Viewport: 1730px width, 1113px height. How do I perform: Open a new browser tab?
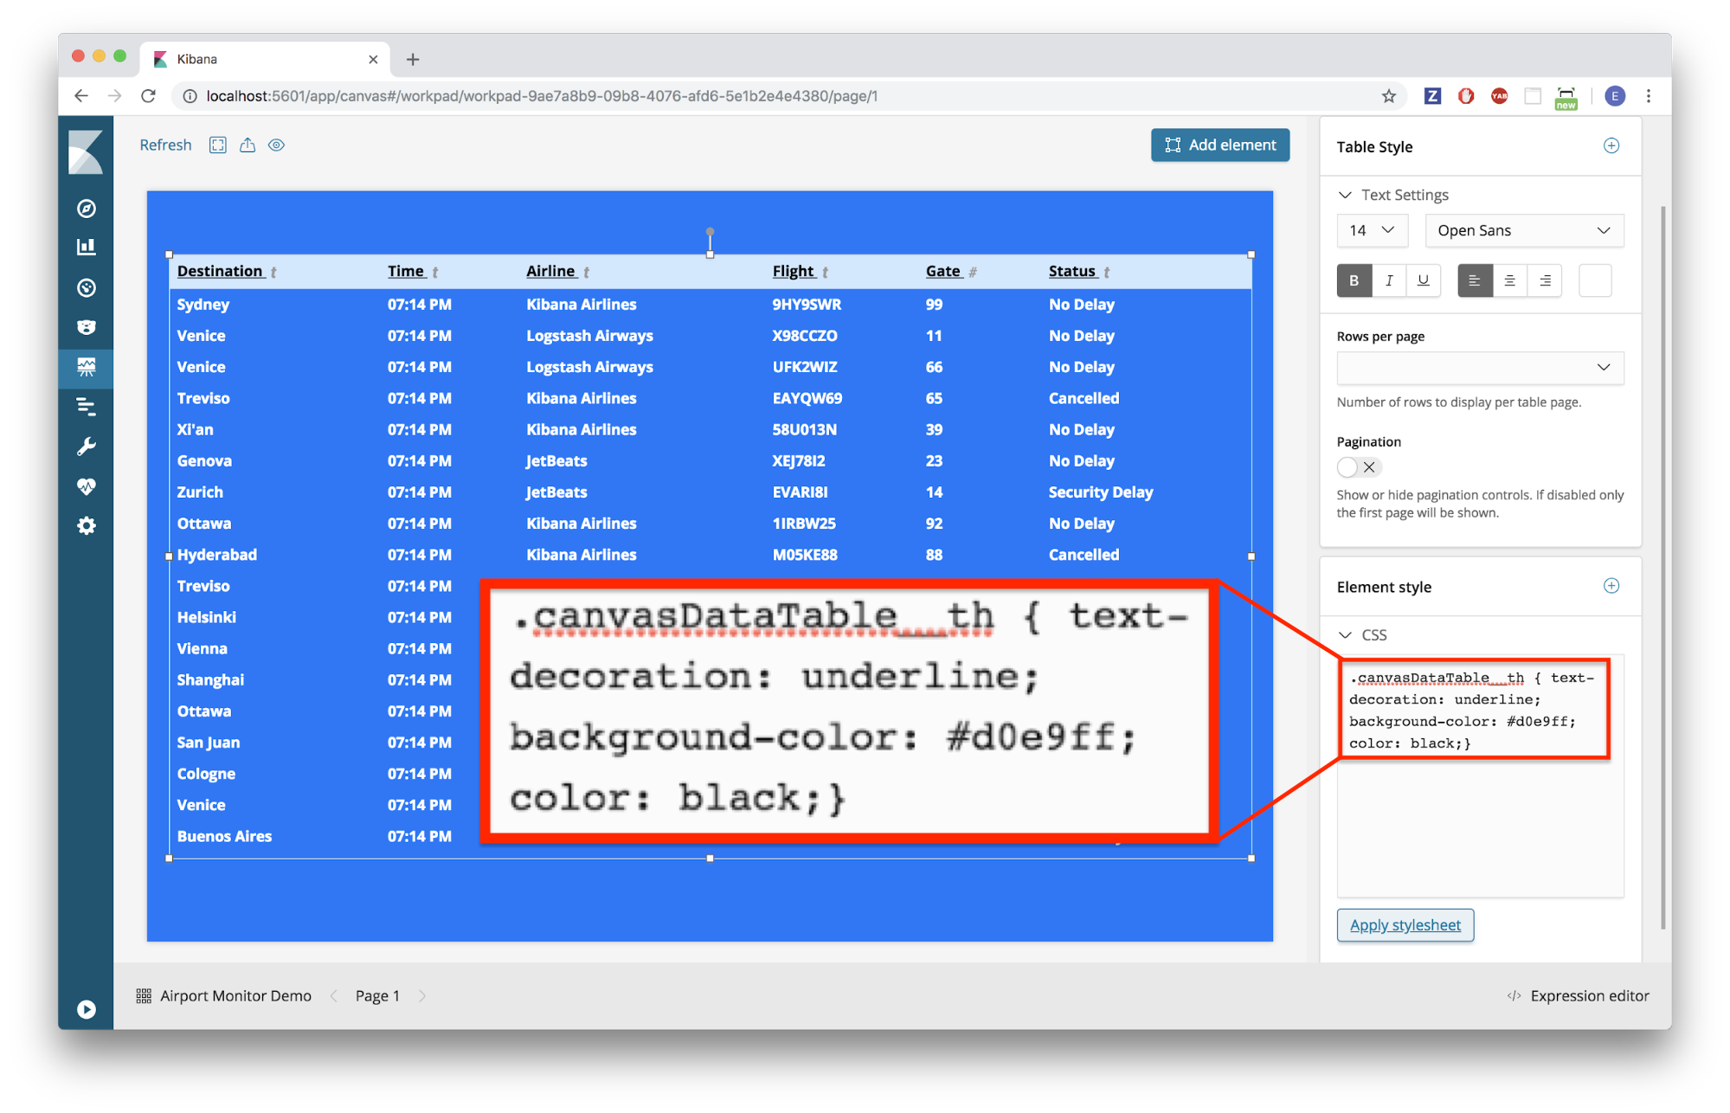tap(413, 60)
